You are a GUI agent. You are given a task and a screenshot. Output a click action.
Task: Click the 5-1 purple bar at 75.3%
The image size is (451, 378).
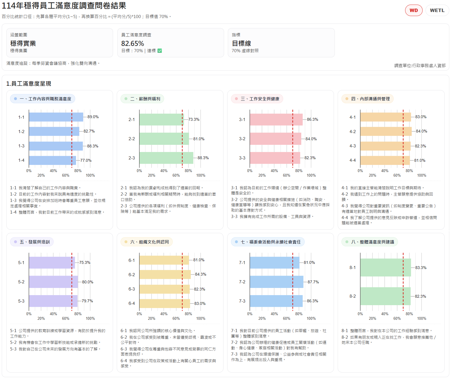coord(52,262)
